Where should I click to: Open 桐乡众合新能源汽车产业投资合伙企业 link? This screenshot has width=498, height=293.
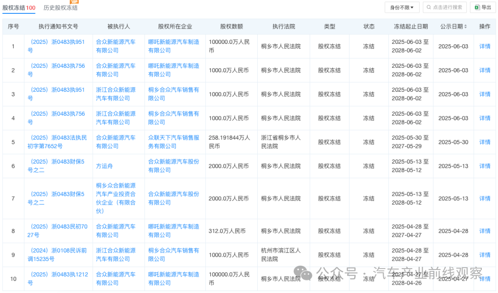[x=116, y=199]
